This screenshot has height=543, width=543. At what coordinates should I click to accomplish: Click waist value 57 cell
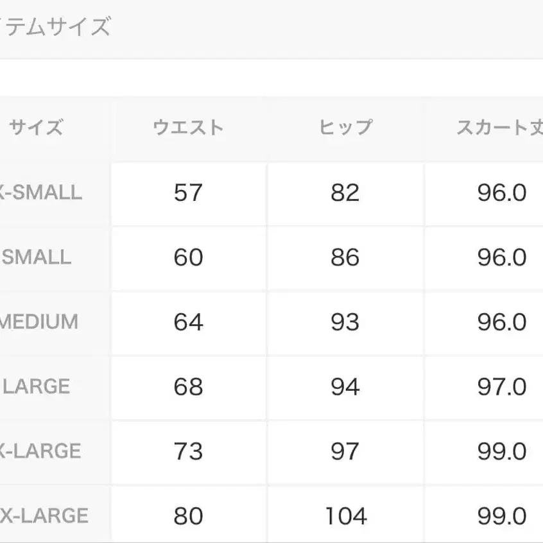click(188, 193)
